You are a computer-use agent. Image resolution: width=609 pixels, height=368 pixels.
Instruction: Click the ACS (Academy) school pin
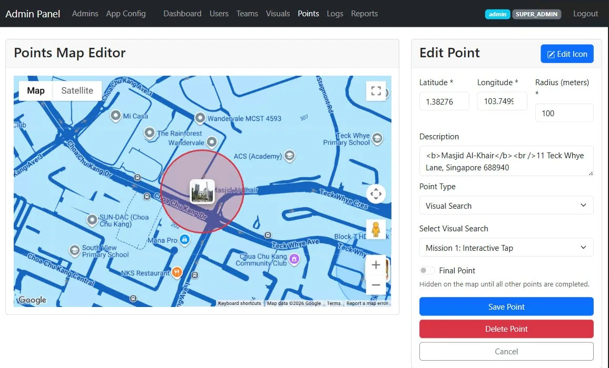(x=289, y=156)
